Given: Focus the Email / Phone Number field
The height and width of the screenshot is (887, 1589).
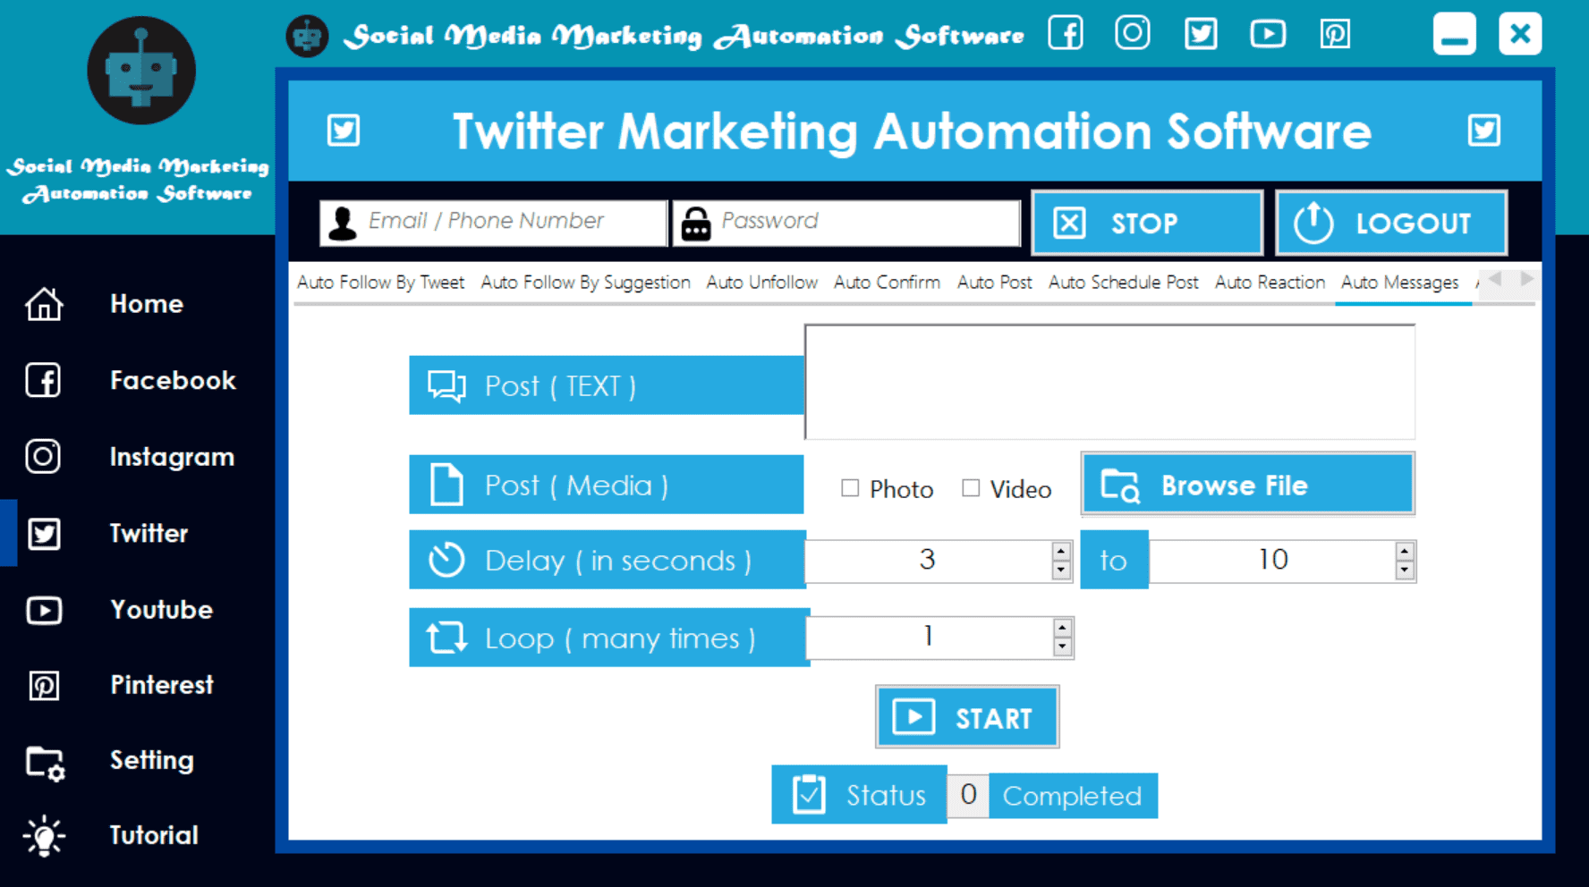Looking at the screenshot, I should [x=493, y=222].
